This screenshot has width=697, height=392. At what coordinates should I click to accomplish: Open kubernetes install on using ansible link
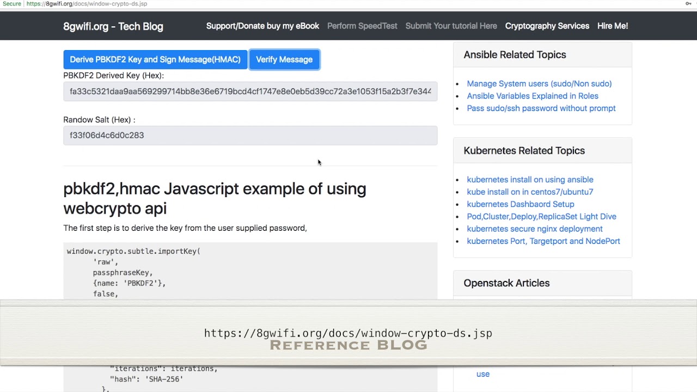pyautogui.click(x=530, y=180)
